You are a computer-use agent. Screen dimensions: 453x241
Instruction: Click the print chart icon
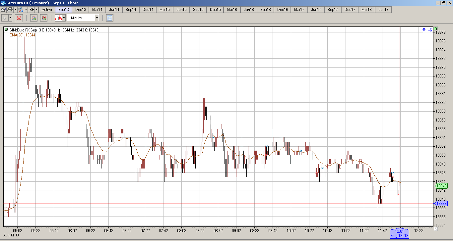10,10
